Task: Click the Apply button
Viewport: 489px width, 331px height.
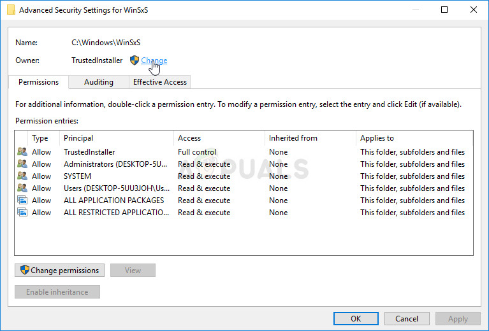Action: 458,318
